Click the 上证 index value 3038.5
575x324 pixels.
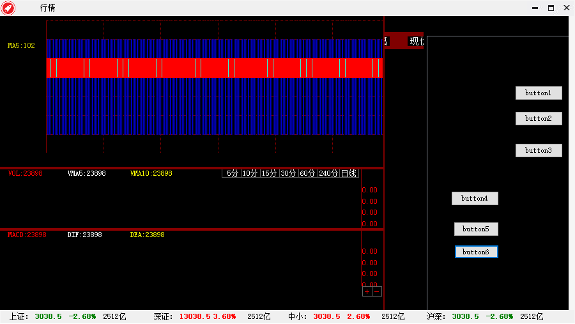click(48, 316)
